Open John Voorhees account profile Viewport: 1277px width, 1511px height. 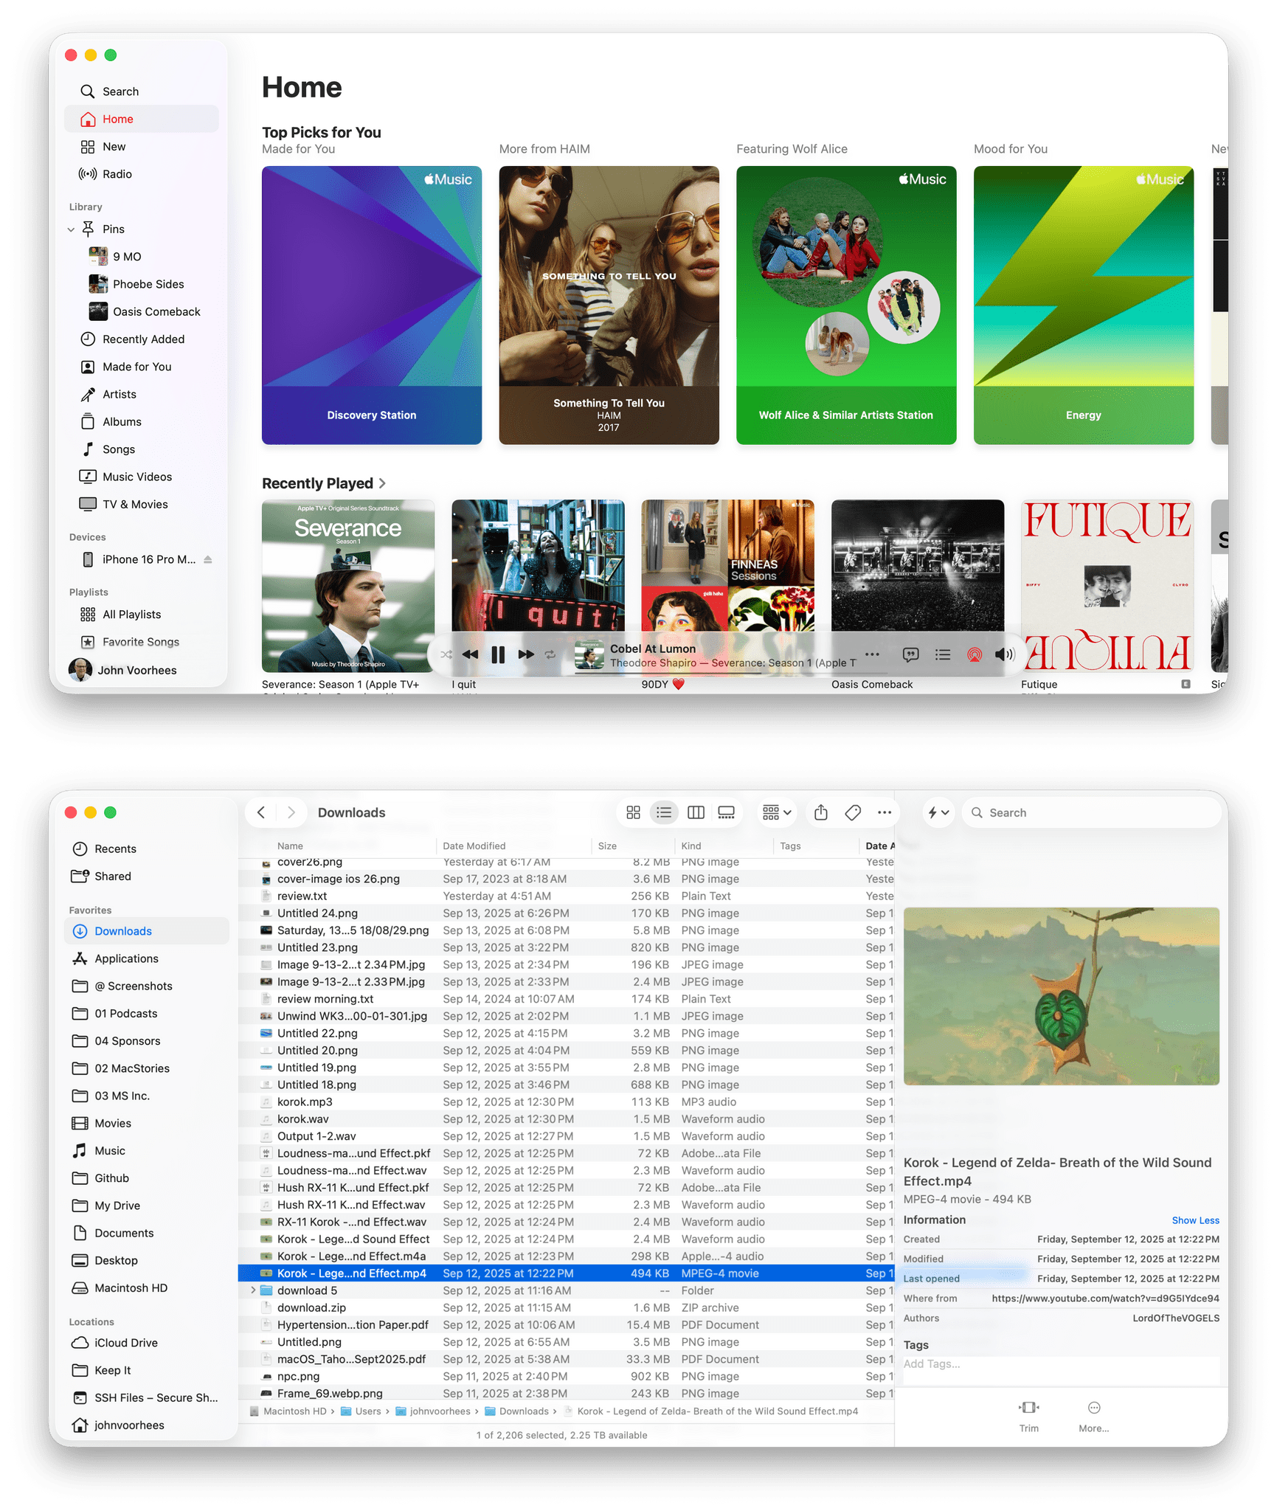click(123, 670)
